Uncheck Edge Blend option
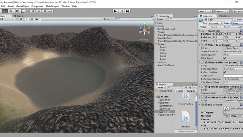Screen dimensions: 243x137 point(224,58)
